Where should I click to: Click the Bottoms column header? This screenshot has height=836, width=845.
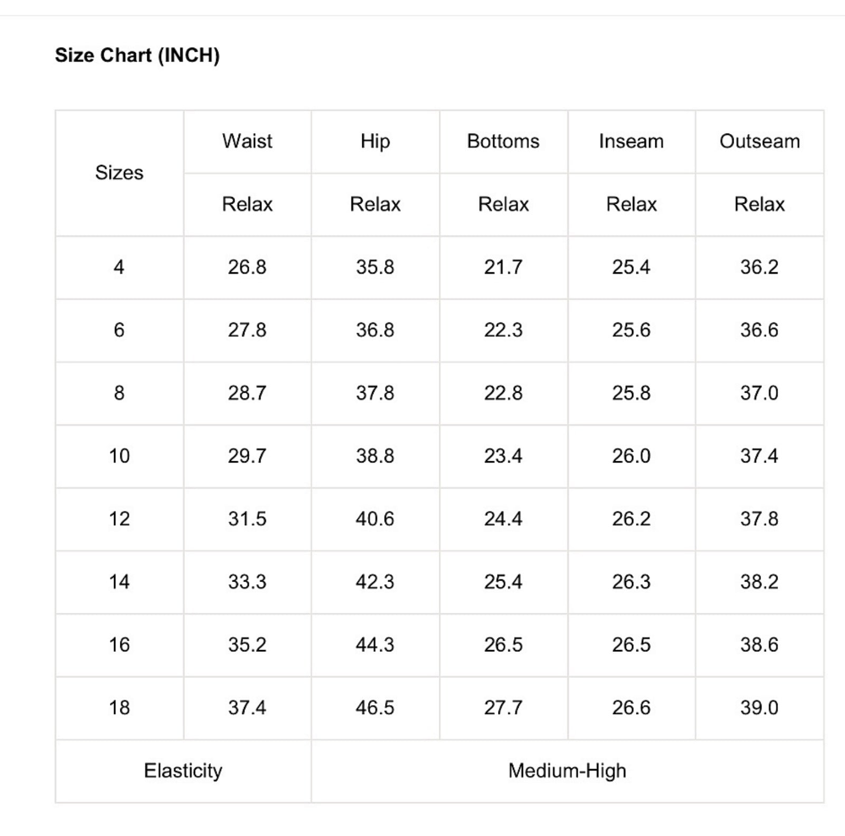coord(503,141)
